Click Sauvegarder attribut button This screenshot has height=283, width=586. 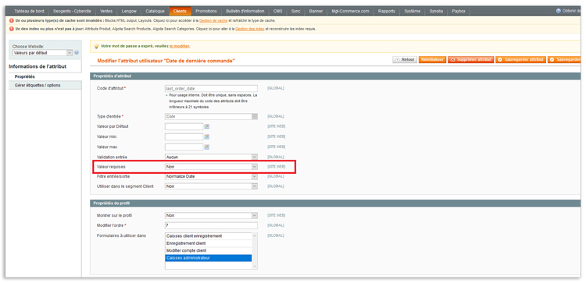(x=521, y=60)
